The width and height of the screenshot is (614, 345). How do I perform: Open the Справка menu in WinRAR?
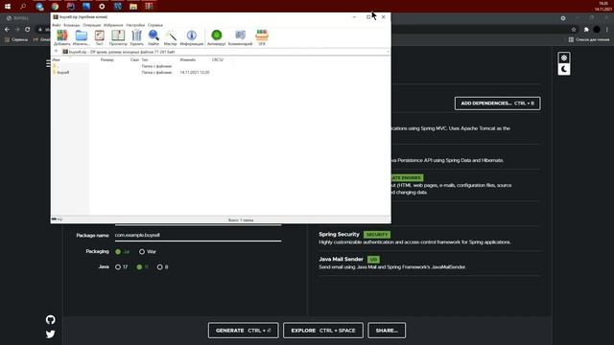coord(155,25)
